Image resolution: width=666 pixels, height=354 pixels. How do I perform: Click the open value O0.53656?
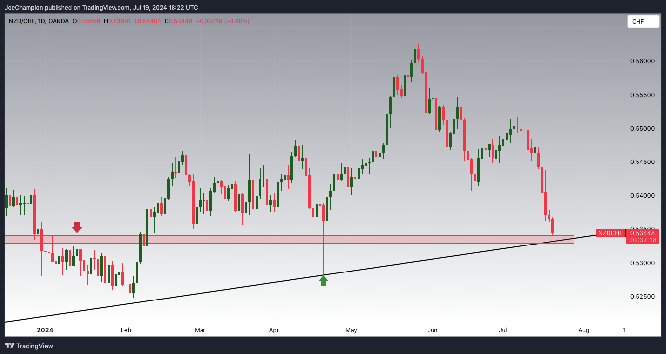[87, 21]
